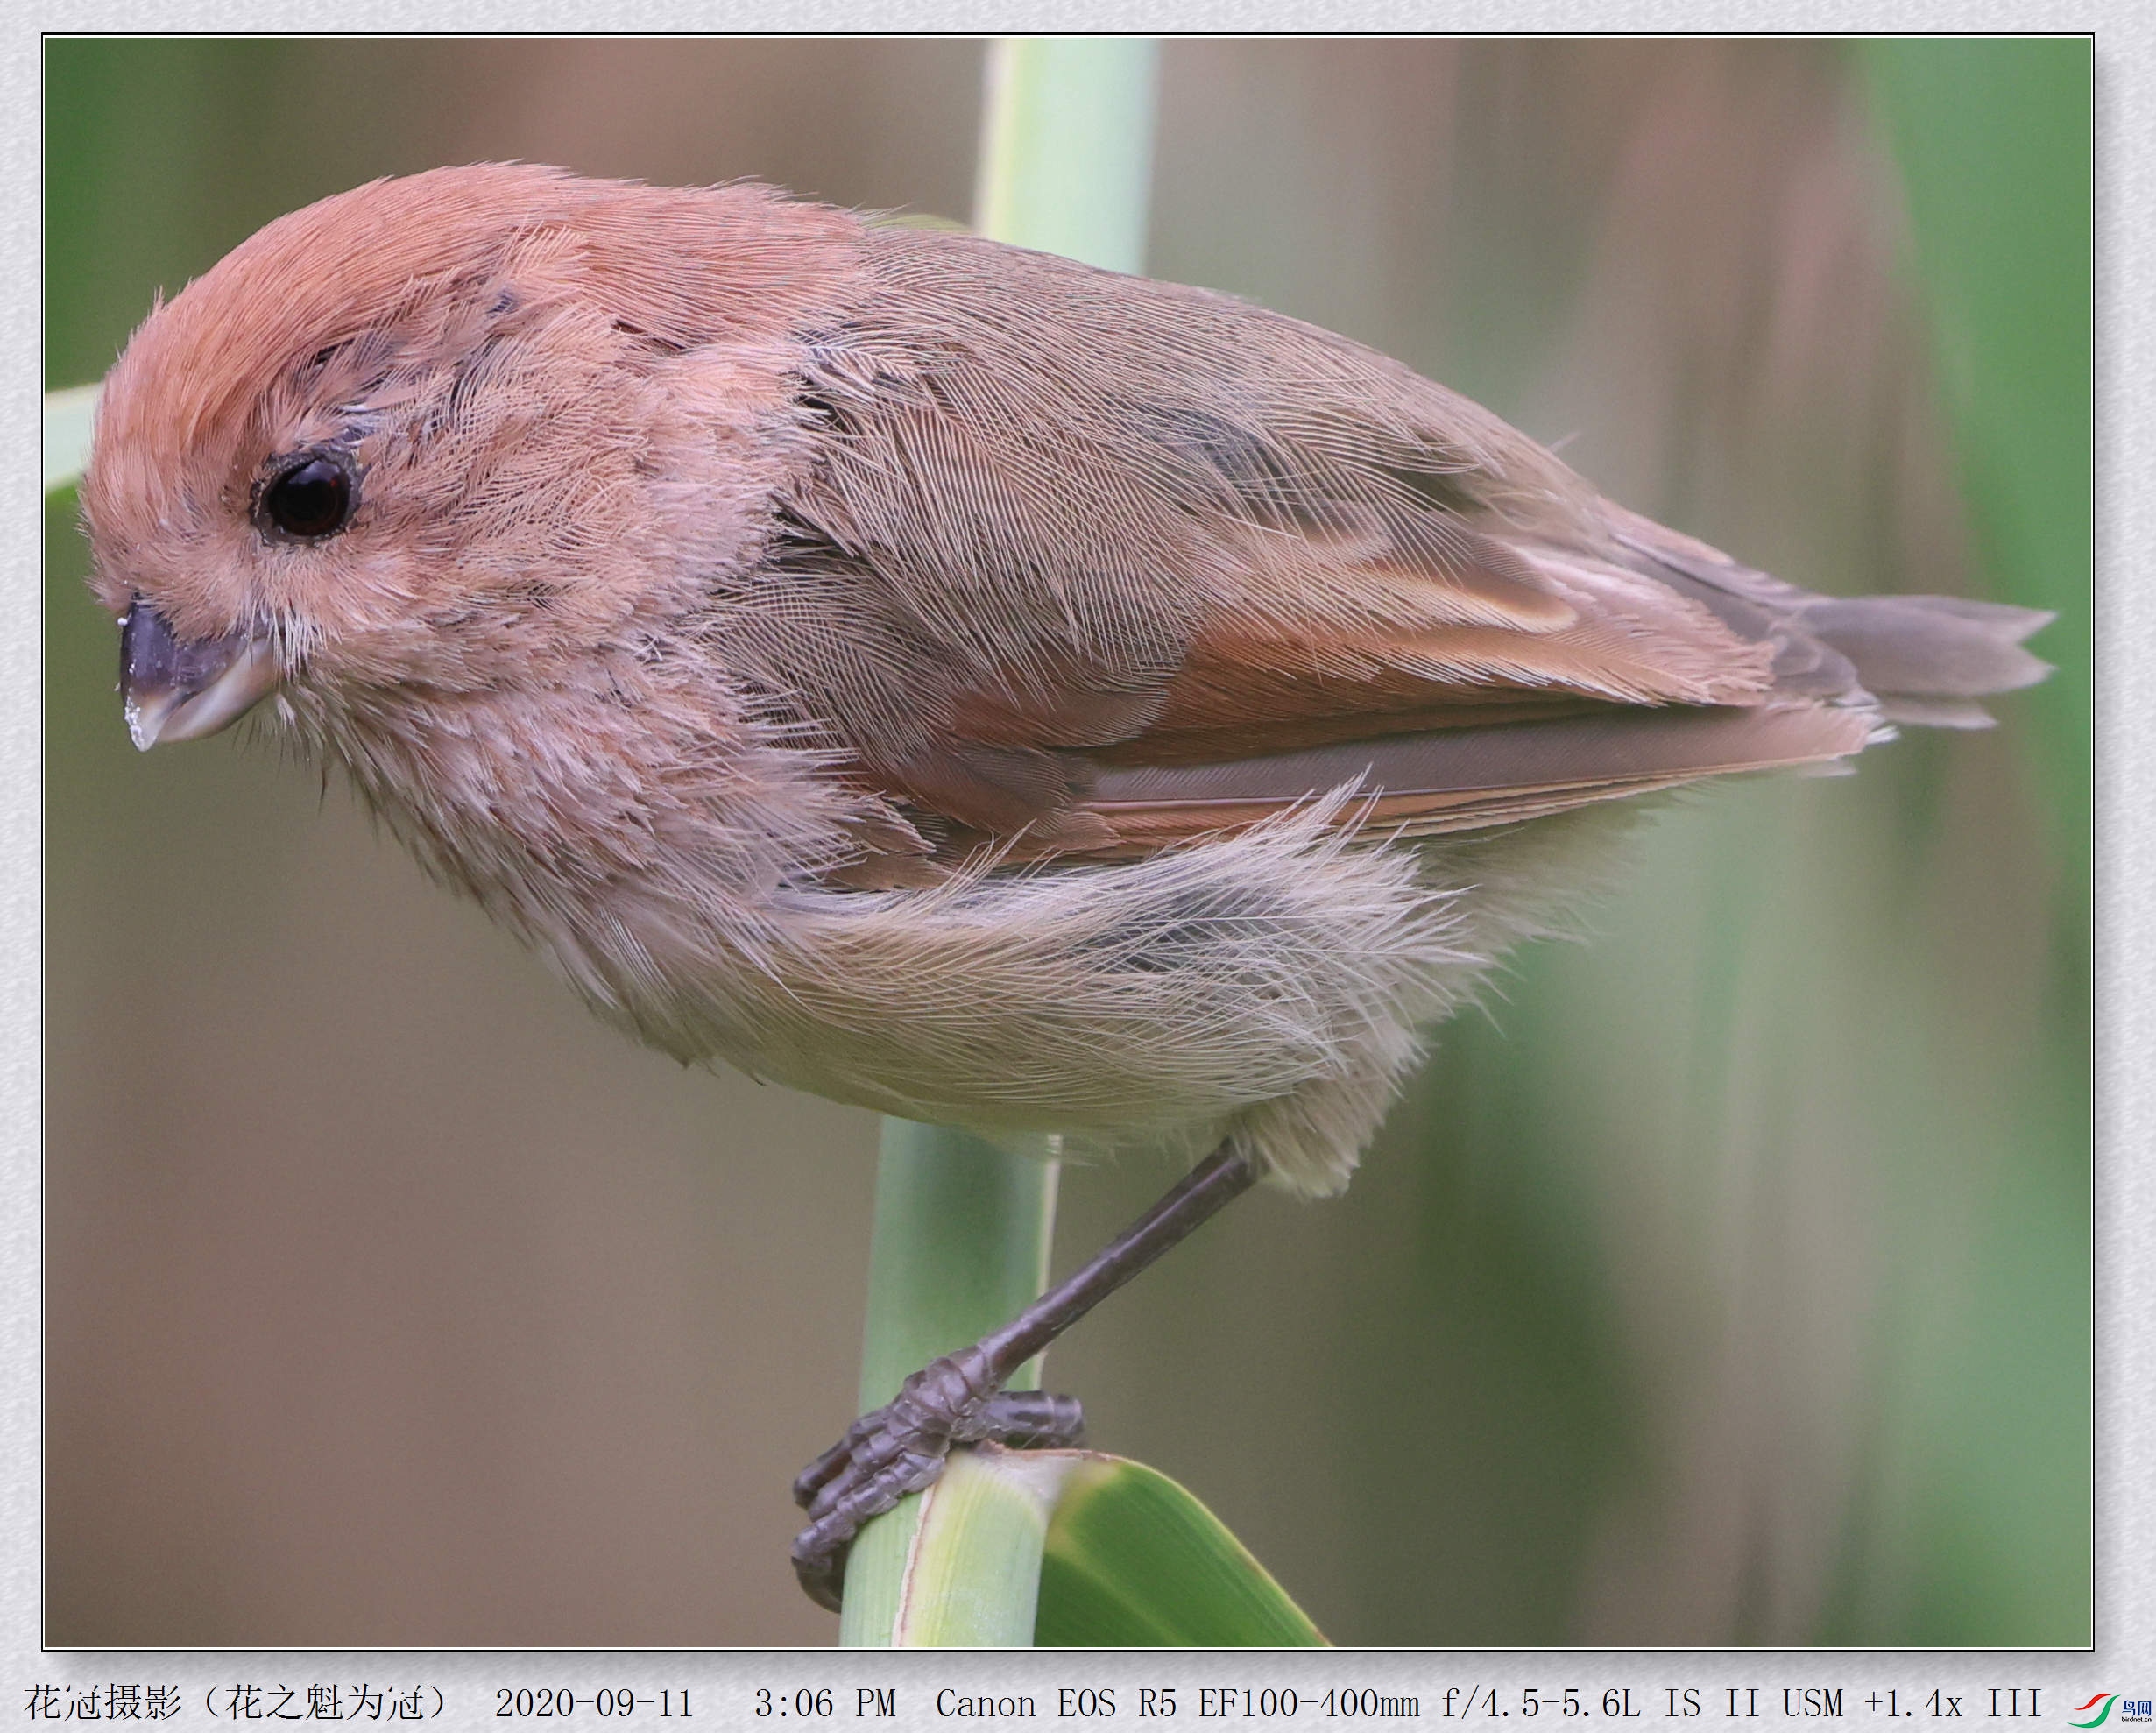
Task: Click the 花冠摄影 photographer credit text
Action: click(x=102, y=1703)
